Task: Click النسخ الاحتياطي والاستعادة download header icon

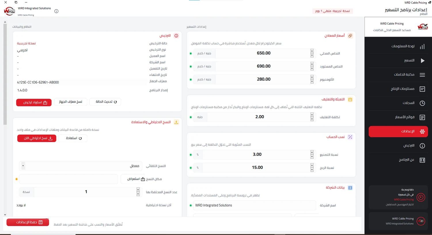Action: [x=176, y=122]
